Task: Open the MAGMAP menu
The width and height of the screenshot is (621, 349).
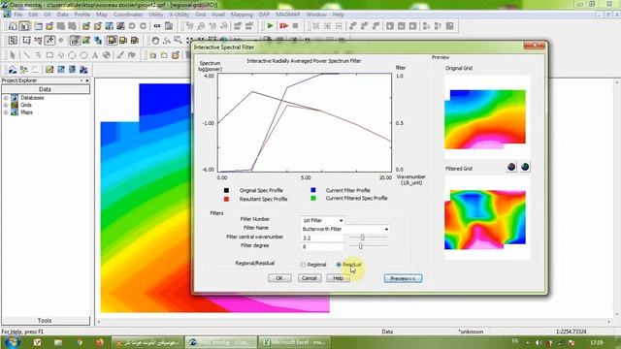Action: (x=288, y=15)
